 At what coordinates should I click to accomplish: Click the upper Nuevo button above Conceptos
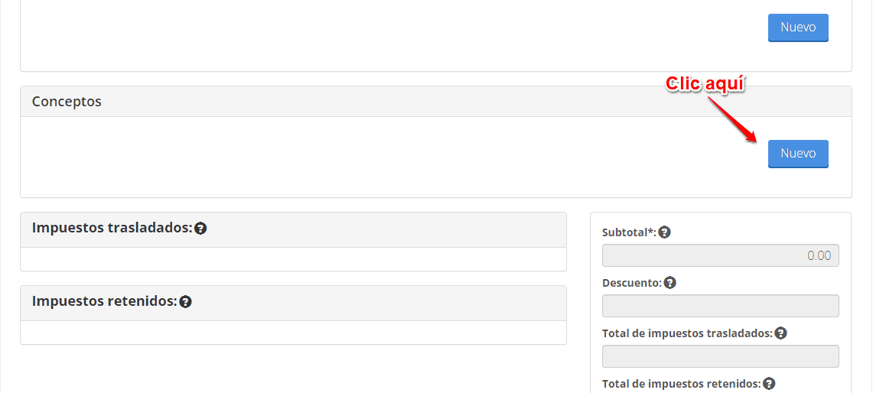[x=798, y=28]
